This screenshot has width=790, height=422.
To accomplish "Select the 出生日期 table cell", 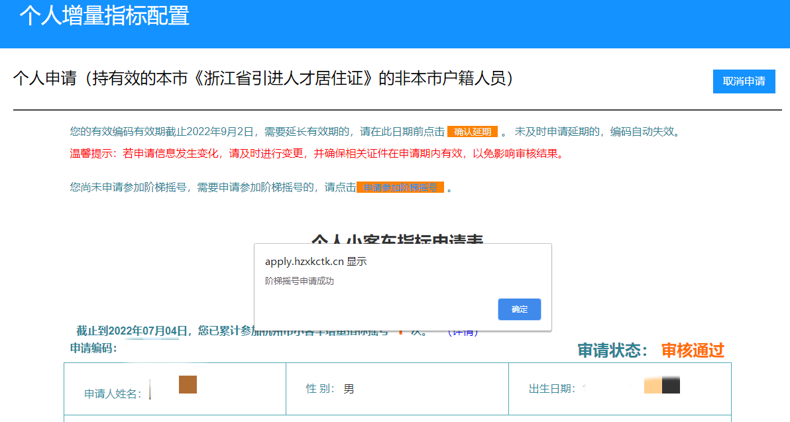I will click(620, 389).
